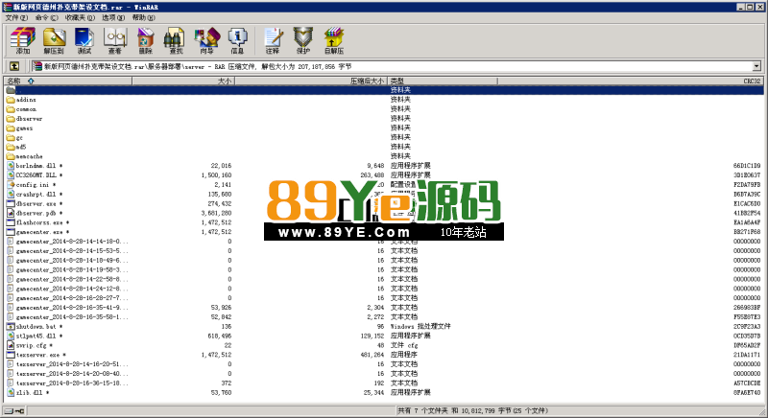Viewport: 768px width, 418px height.
Task: Go up one folder level button
Action: pos(14,66)
